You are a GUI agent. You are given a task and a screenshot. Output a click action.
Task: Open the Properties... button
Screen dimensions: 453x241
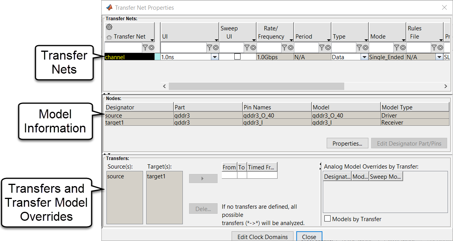[x=347, y=143]
